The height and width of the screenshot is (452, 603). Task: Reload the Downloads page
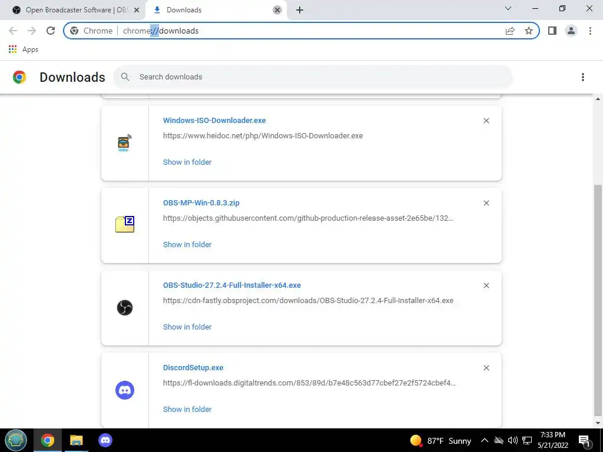pyautogui.click(x=51, y=31)
